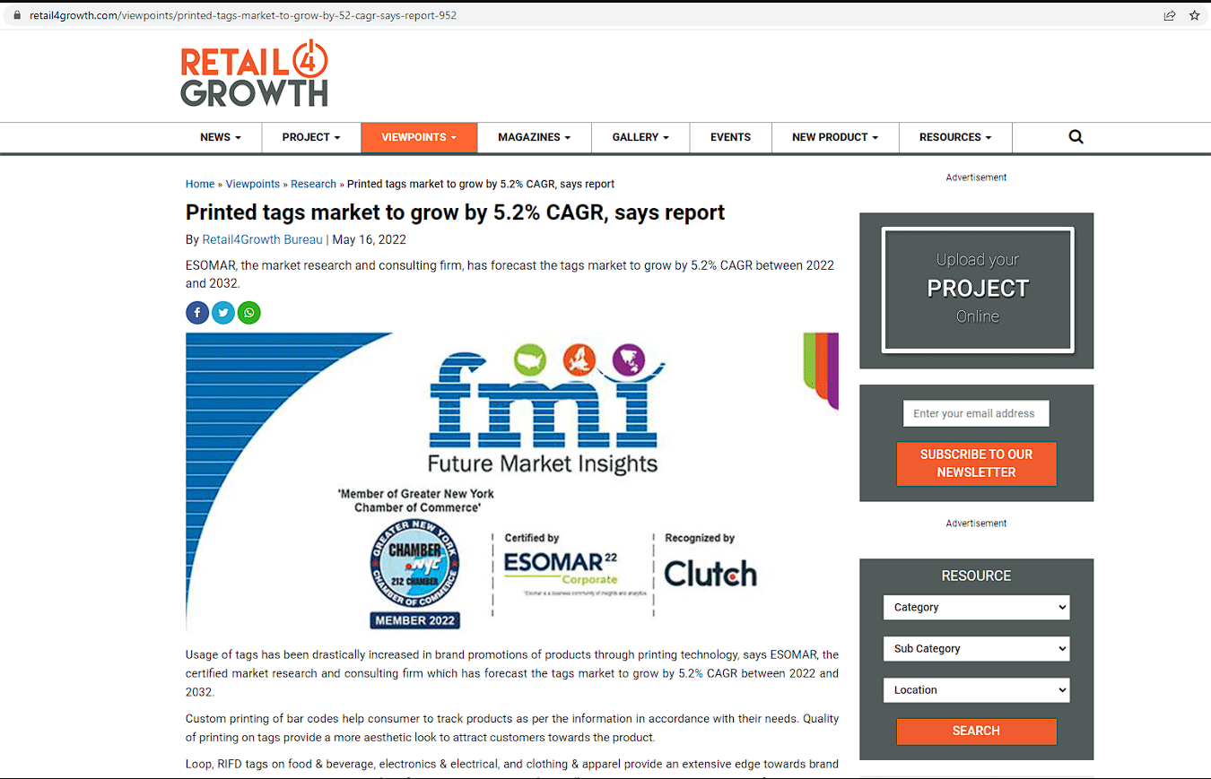Expand the PROJECT menu

click(311, 137)
